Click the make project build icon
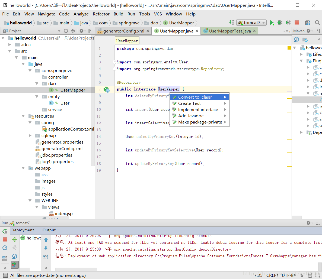Image resolution: width=322 pixels, height=279 pixels. (x=231, y=22)
